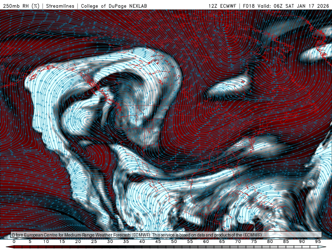The height and width of the screenshot is (249, 332).
Task: Select the "10" humidity scale label
Action: [46, 242]
